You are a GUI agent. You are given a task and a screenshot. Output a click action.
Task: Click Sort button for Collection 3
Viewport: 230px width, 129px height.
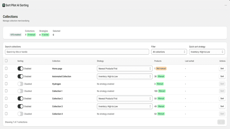222,106
